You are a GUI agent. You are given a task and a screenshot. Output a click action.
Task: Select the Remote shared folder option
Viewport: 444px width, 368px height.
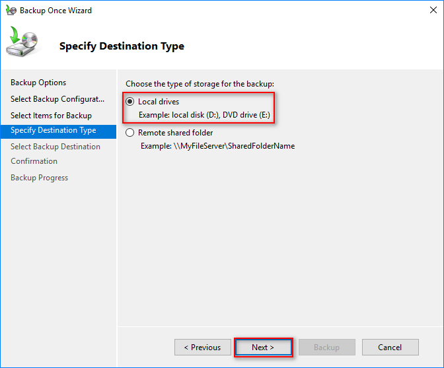130,133
